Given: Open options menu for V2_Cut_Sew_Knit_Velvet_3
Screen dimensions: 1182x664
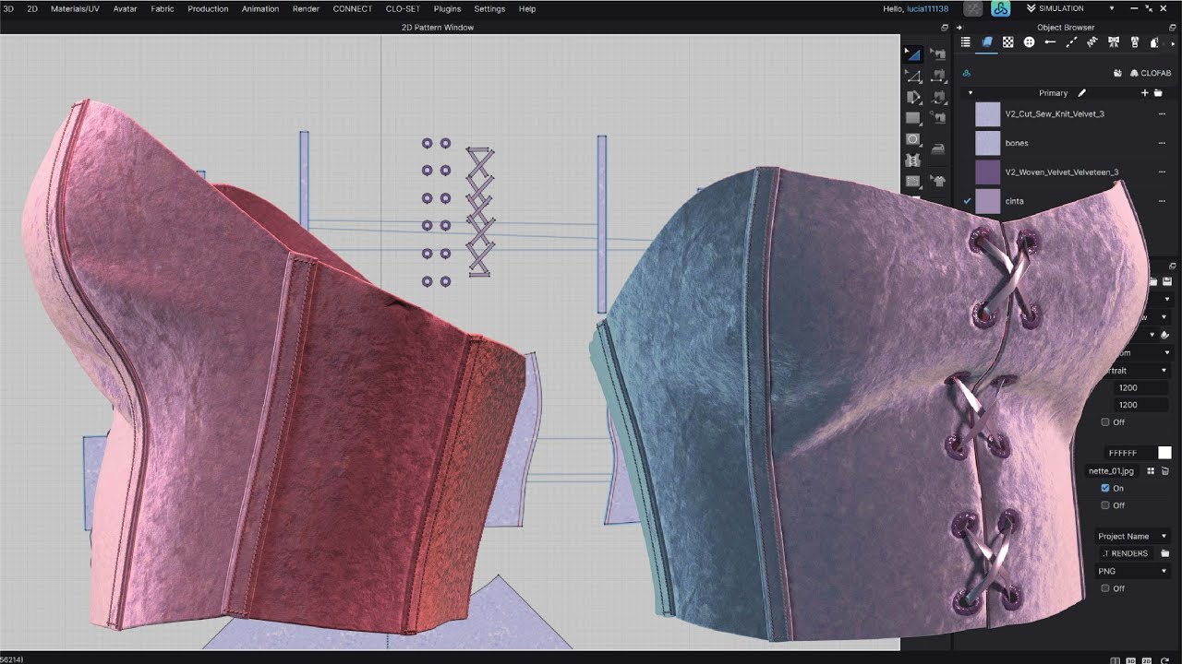Looking at the screenshot, I should [x=1162, y=114].
